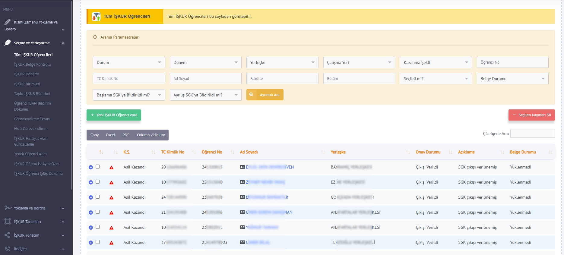The image size is (564, 255).
Task: Click the Arama Paramaetreleri info icon
Action: (x=95, y=37)
